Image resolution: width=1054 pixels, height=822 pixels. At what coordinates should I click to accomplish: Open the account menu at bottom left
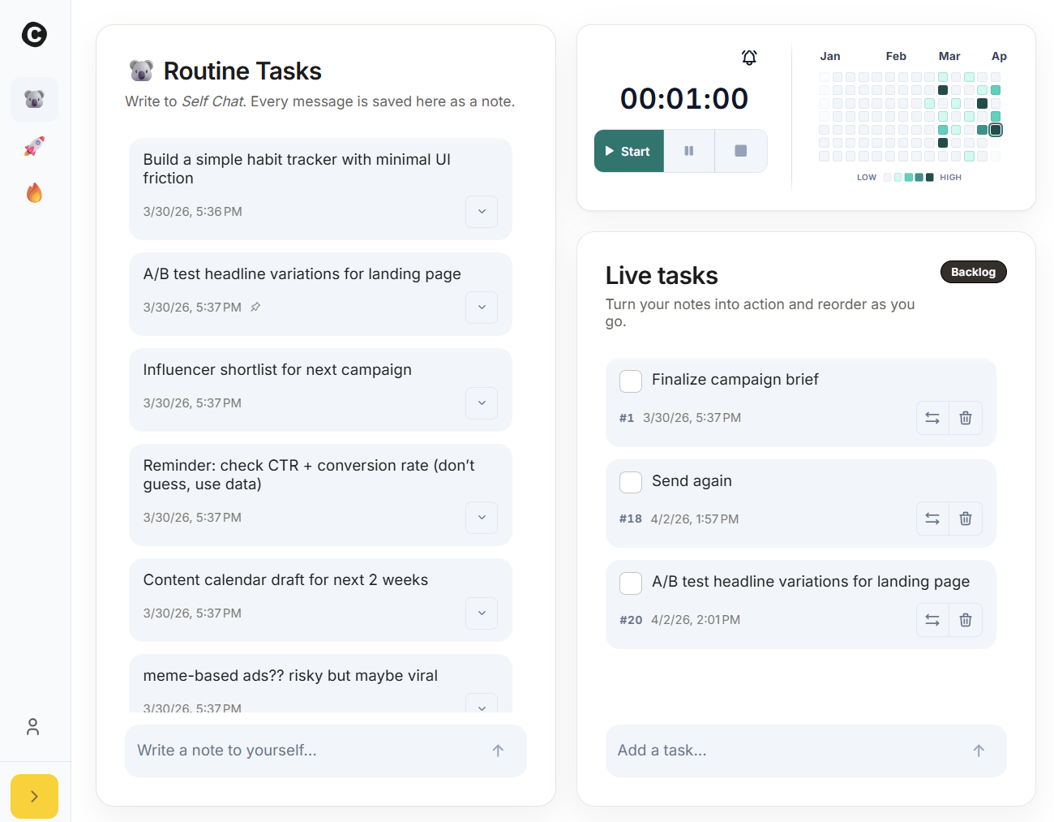33,726
